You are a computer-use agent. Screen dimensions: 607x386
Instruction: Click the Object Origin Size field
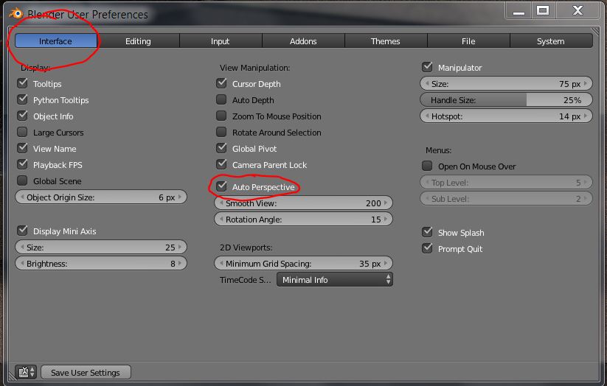101,197
